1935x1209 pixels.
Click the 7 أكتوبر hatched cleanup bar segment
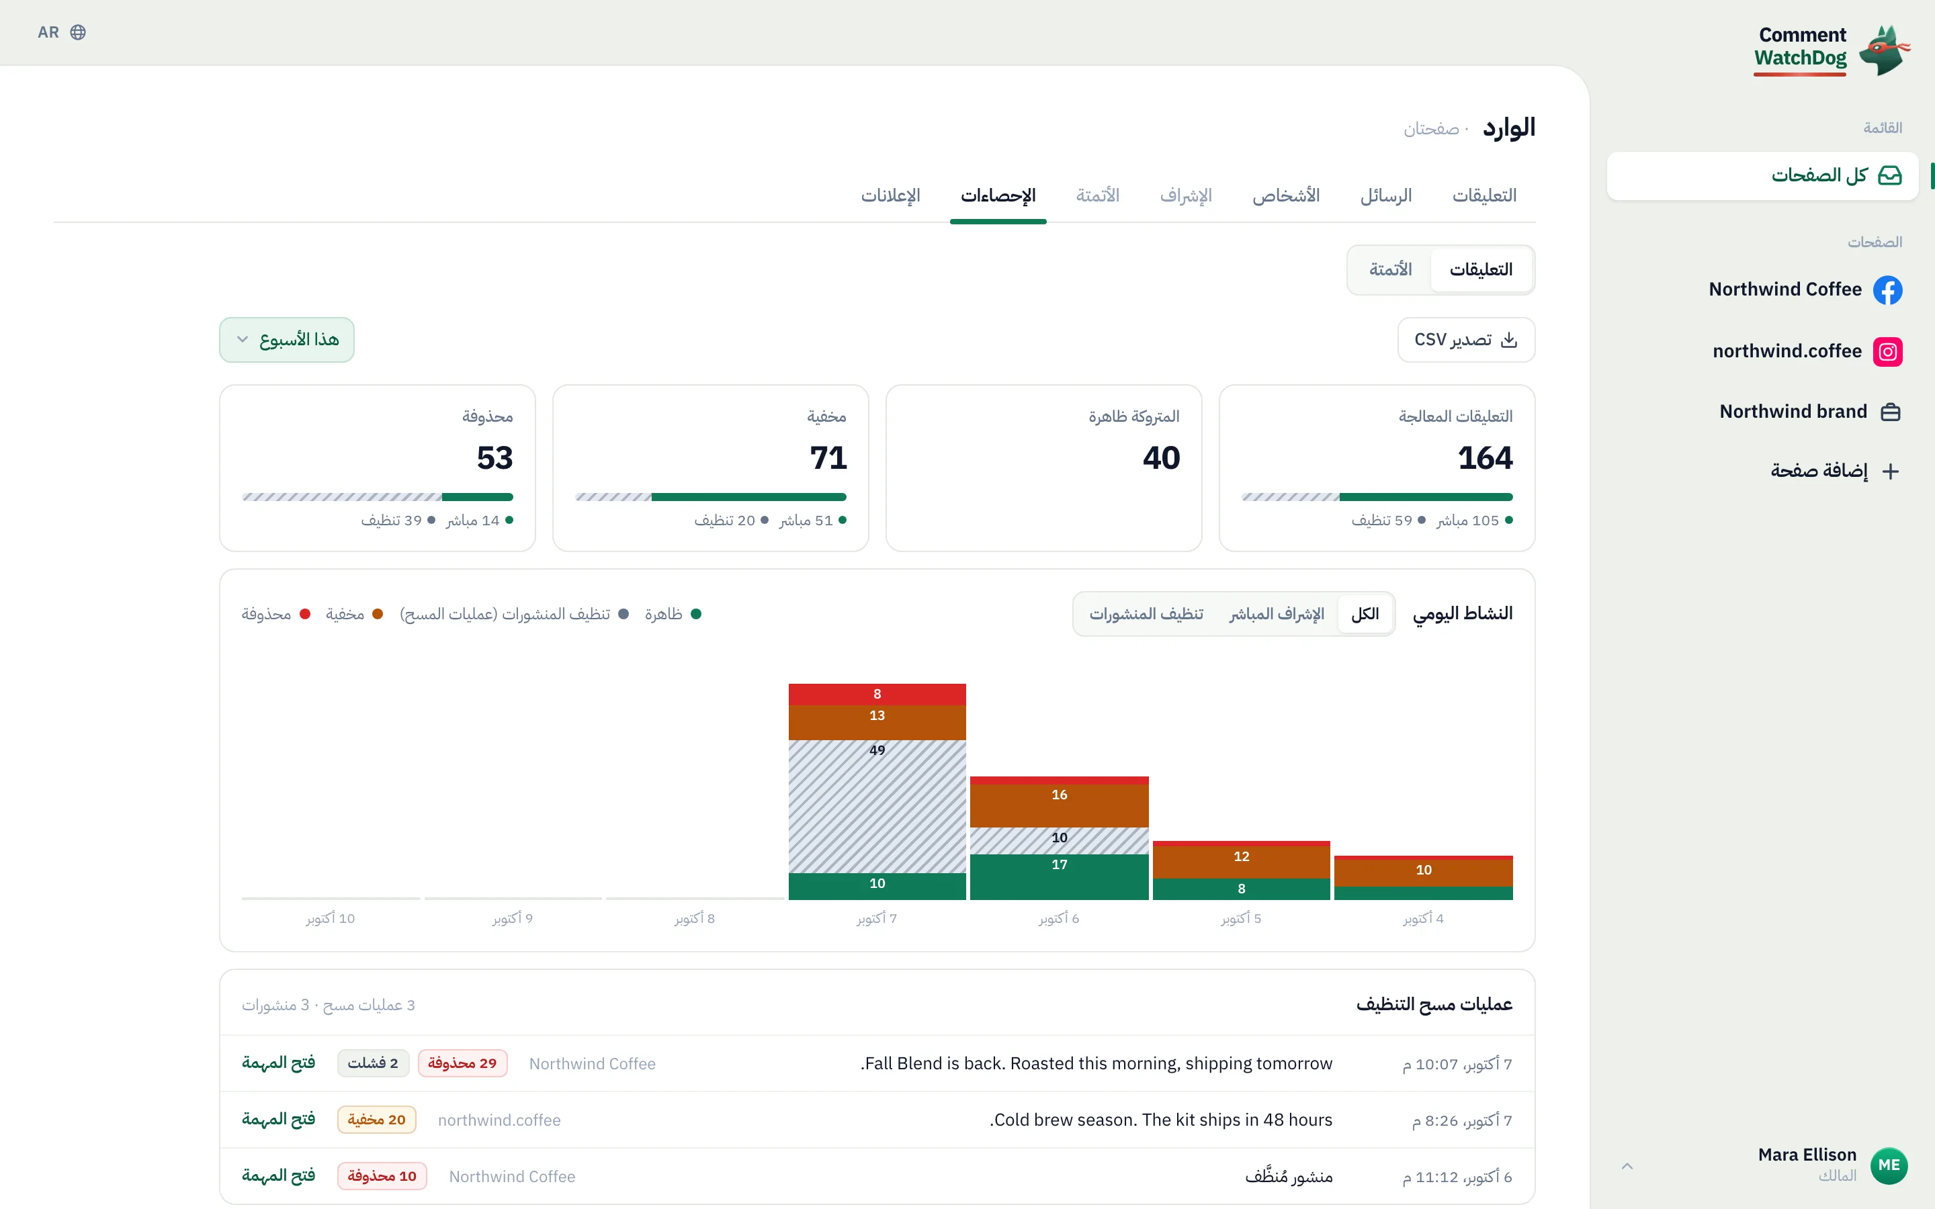coord(877,806)
